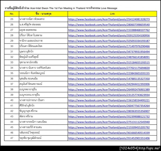Click the name cell in row 39
The image size is (161, 151).
tap(43, 95)
